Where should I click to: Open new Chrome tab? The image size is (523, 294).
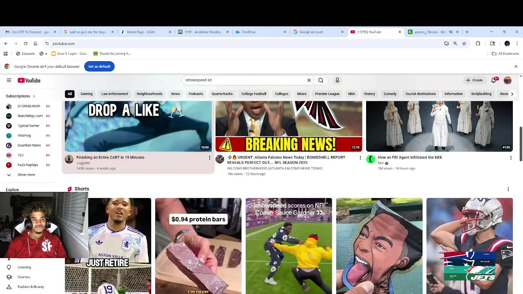[x=467, y=32]
